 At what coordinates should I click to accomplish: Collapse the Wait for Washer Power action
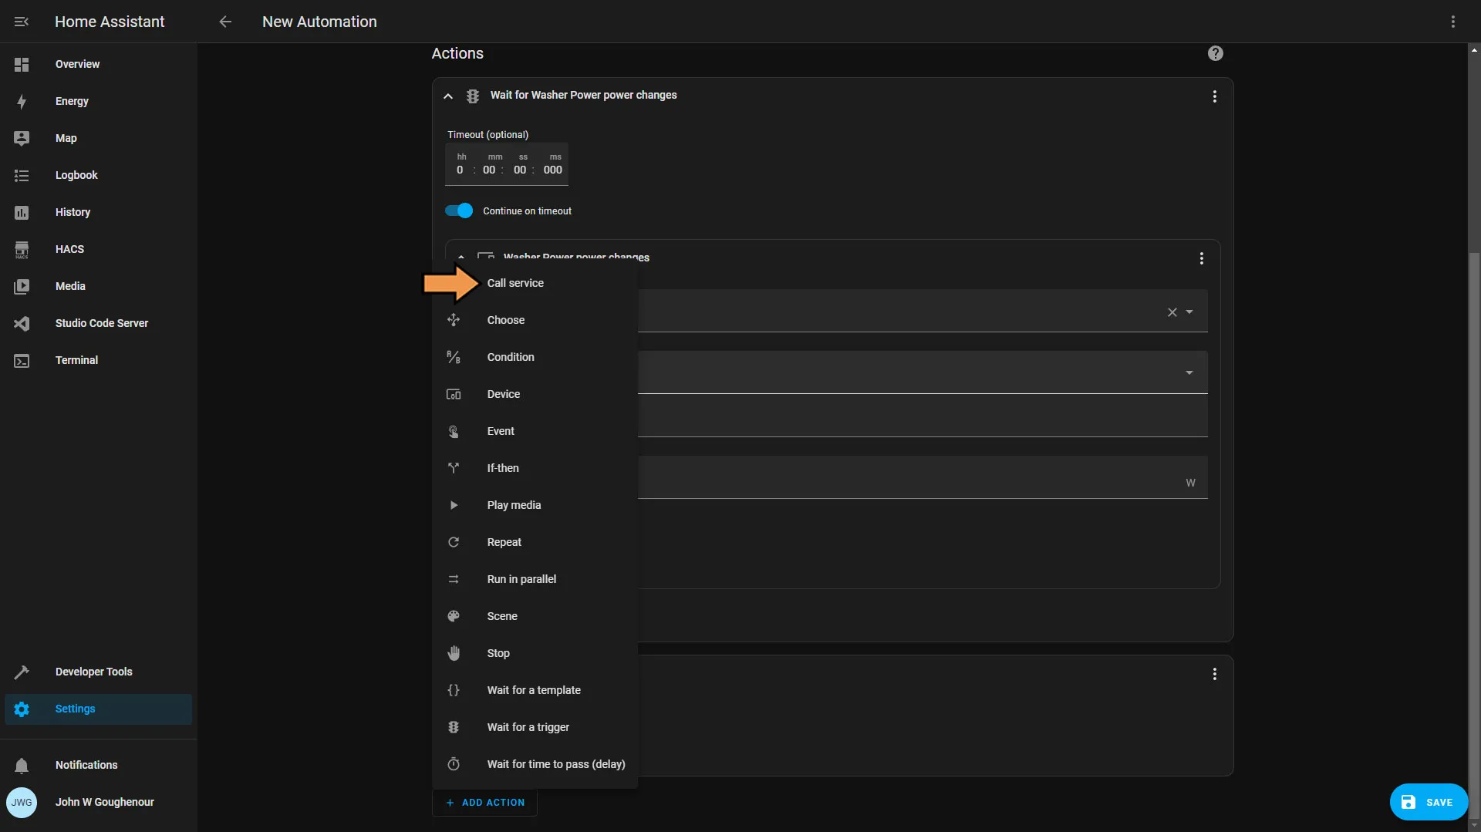point(448,96)
